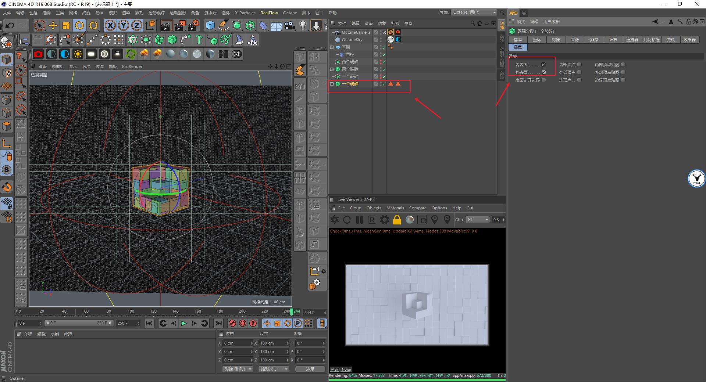Open the PT channel dropdown in Live Viewer
706x382 pixels.
click(x=477, y=220)
